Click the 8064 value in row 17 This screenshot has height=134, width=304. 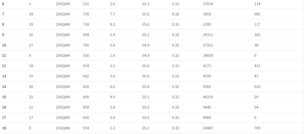(x=207, y=118)
